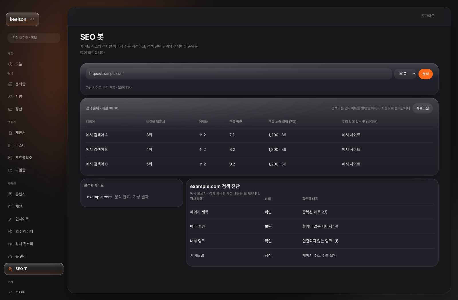
Task: Click the orange 분석 button
Action: click(x=425, y=74)
